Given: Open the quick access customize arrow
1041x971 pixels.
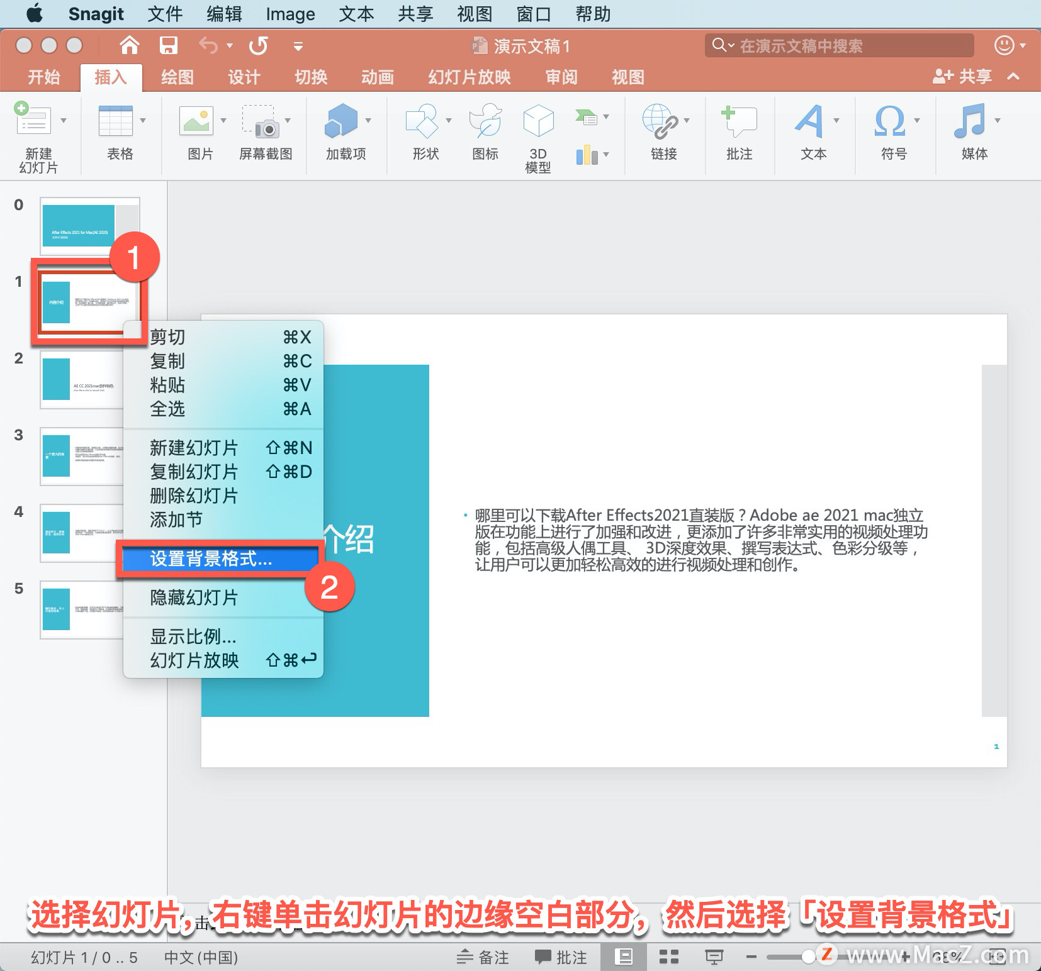Looking at the screenshot, I should click(x=298, y=46).
